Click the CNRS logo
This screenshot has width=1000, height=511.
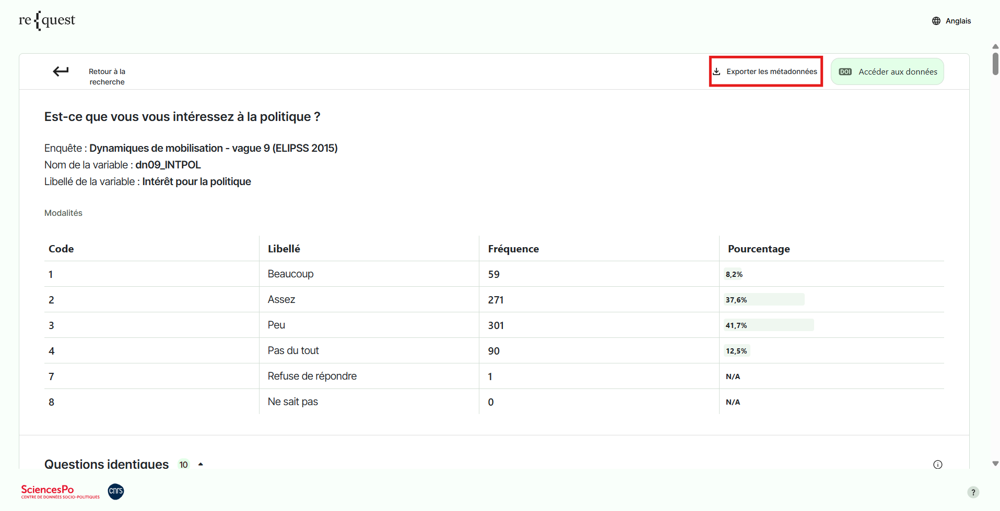(116, 491)
